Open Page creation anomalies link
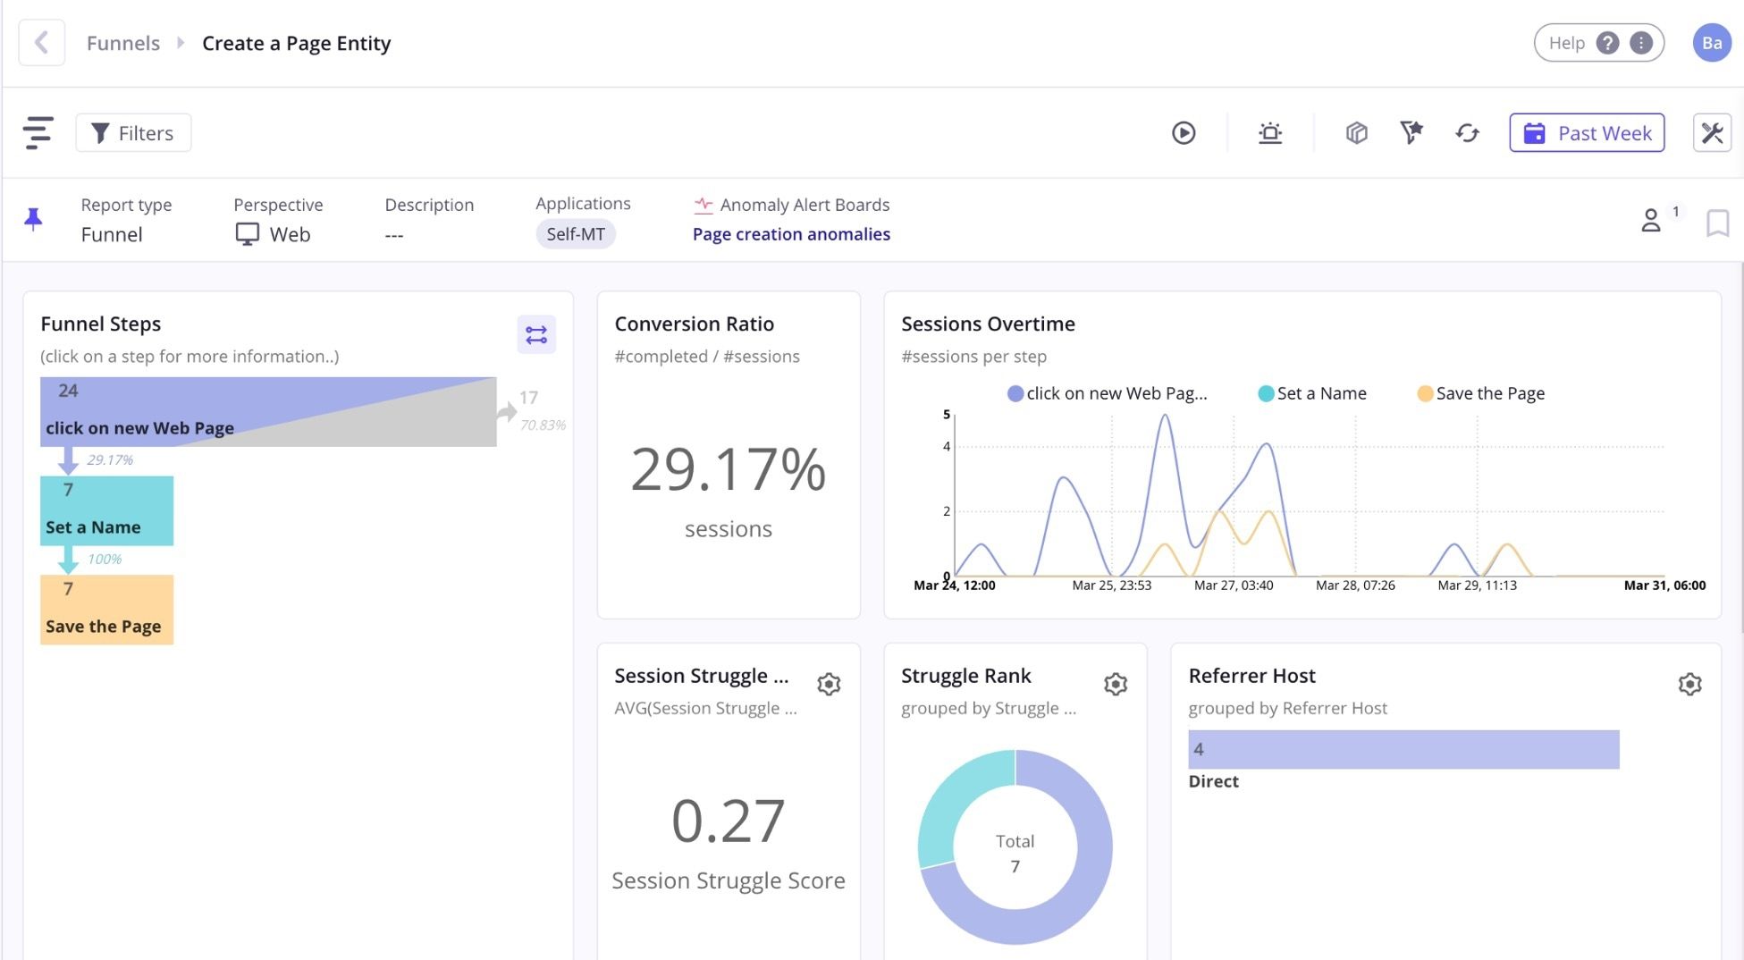Viewport: 1744px width, 960px height. [791, 234]
